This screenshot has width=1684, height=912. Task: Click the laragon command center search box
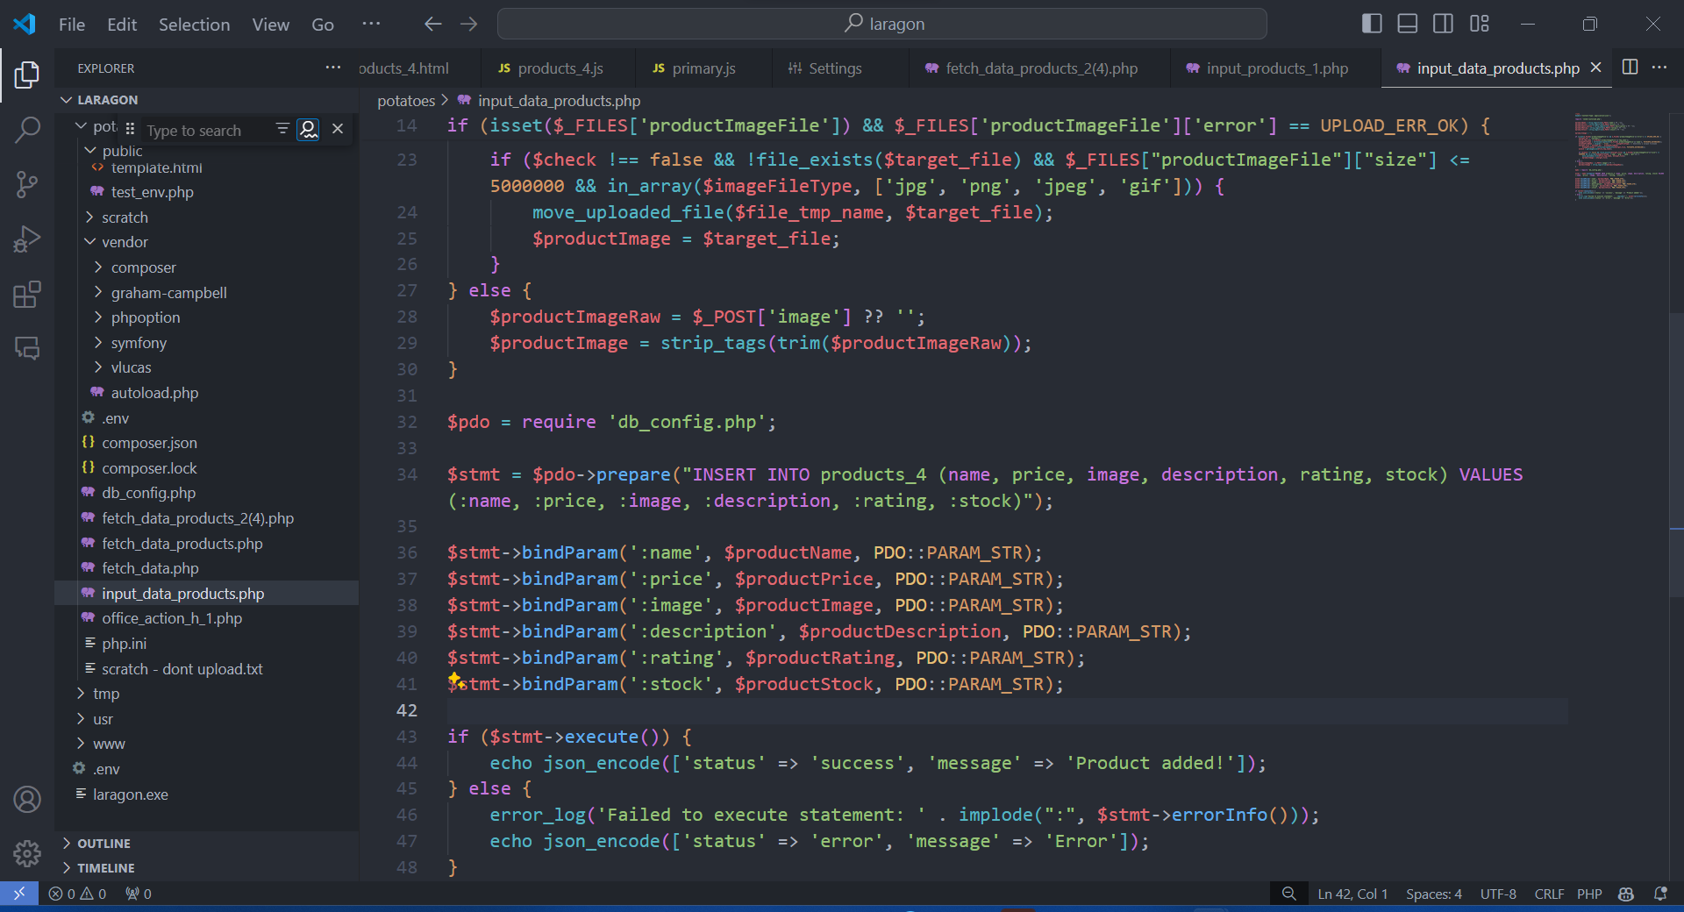881,24
